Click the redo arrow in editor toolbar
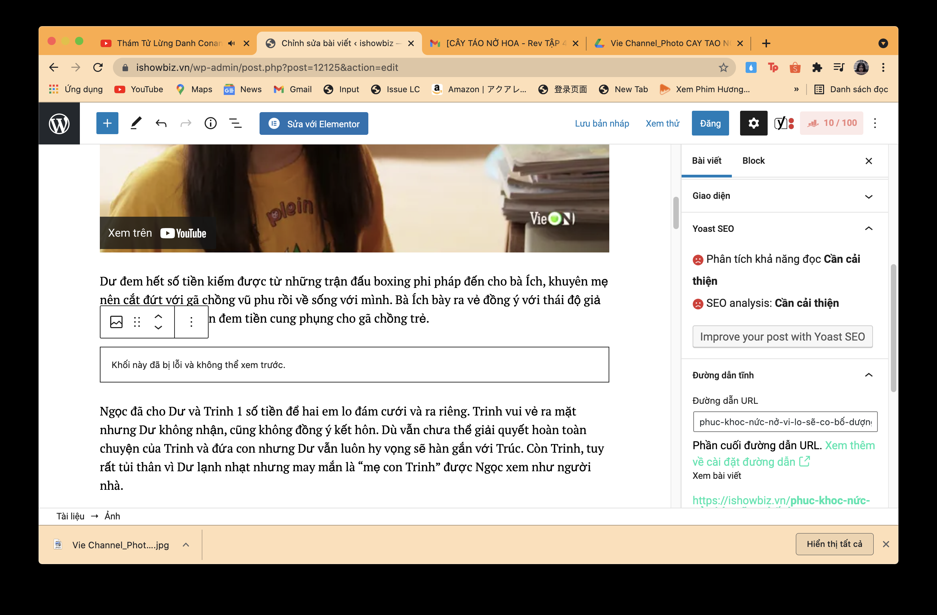The image size is (937, 615). [x=186, y=123]
